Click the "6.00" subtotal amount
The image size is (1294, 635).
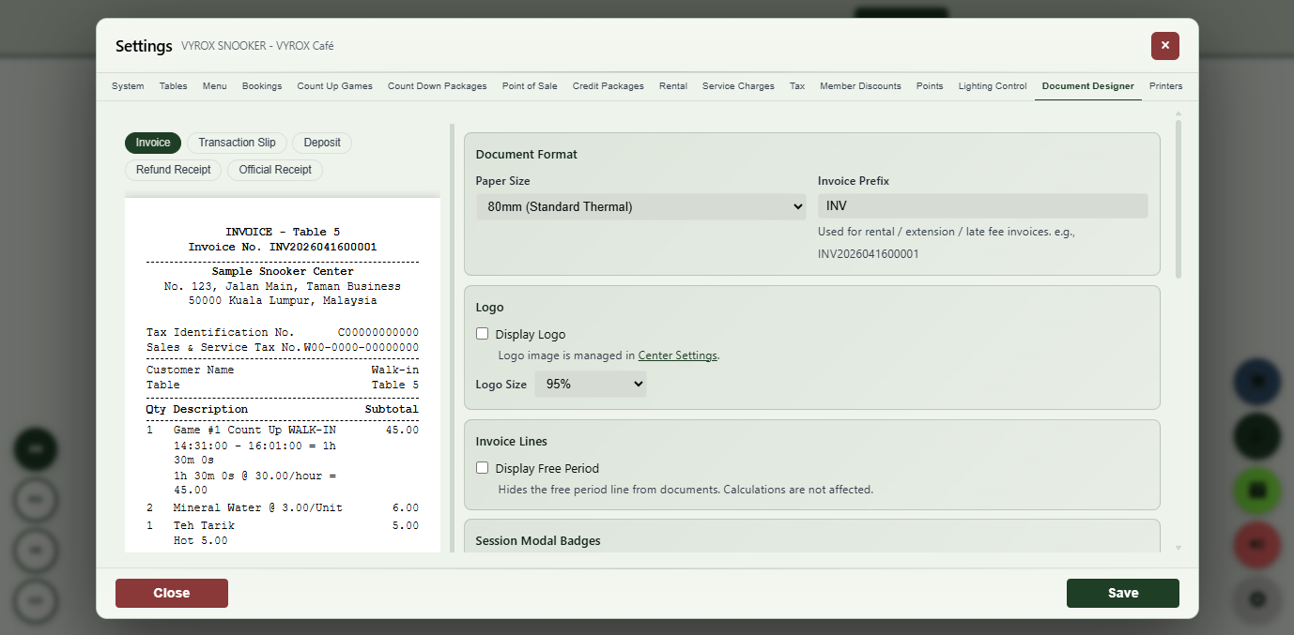pos(406,508)
